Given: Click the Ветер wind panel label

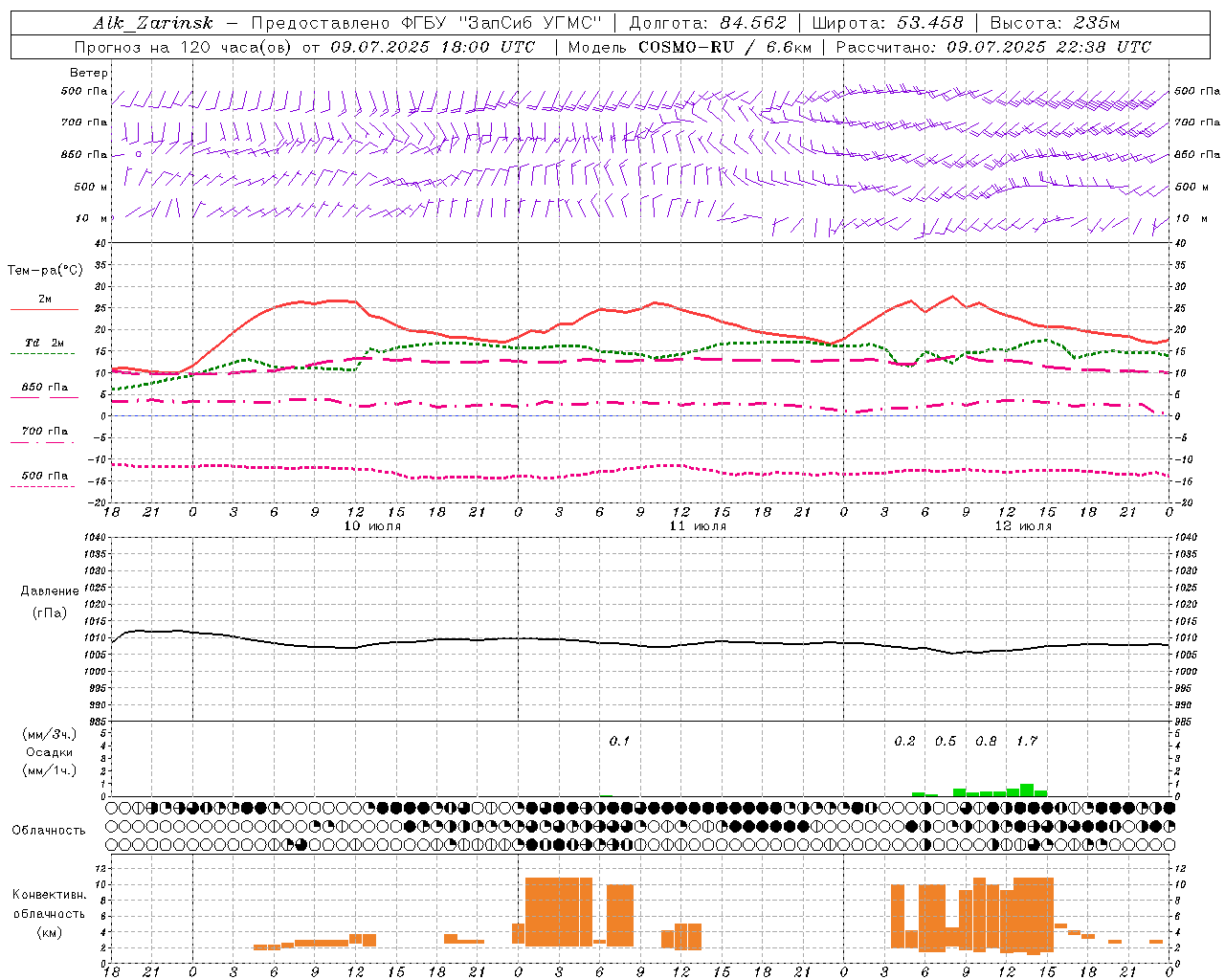Looking at the screenshot, I should pyautogui.click(x=89, y=73).
